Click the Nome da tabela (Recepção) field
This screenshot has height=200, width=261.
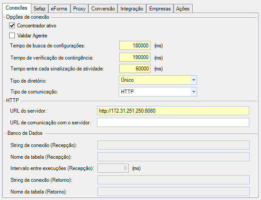173,157
